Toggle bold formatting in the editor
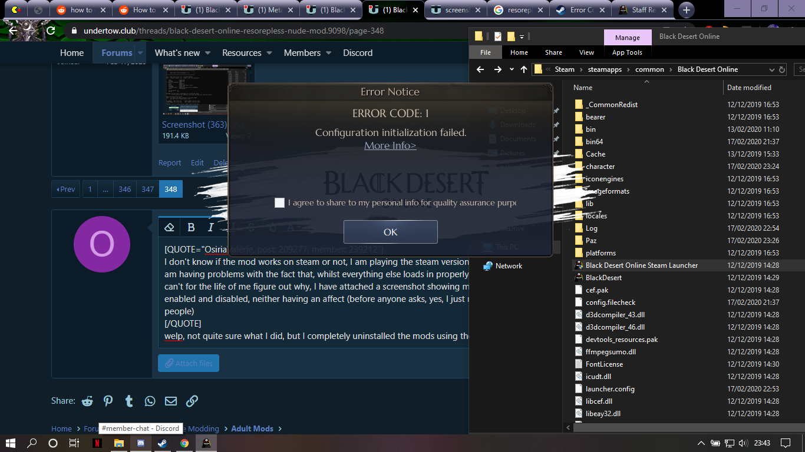 (191, 227)
